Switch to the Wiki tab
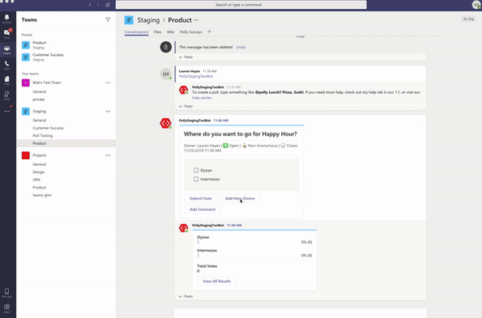This screenshot has height=318, width=482. pos(171,32)
